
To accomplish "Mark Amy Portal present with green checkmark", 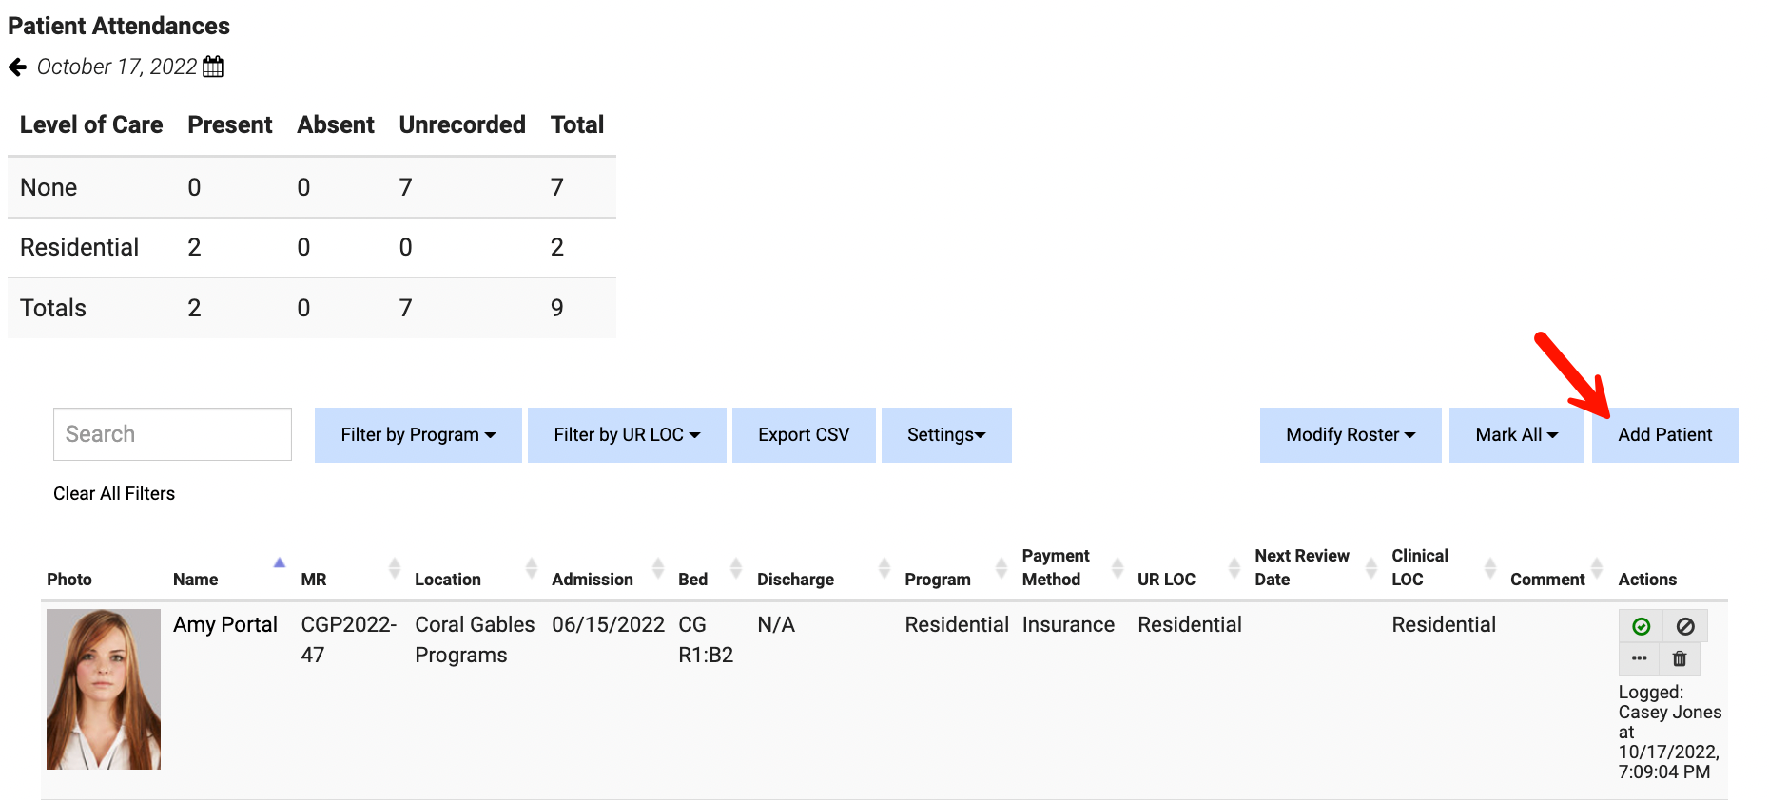I will coord(1641,626).
